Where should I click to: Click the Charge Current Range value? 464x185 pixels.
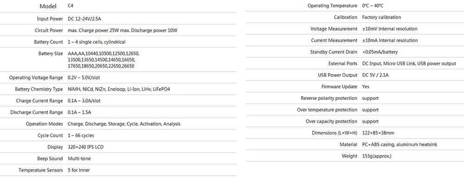click(84, 101)
